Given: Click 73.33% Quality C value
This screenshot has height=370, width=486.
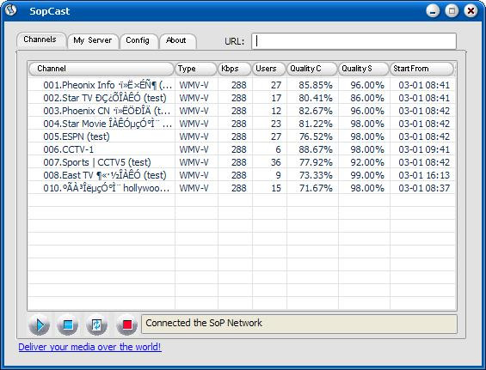Looking at the screenshot, I should pos(316,175).
